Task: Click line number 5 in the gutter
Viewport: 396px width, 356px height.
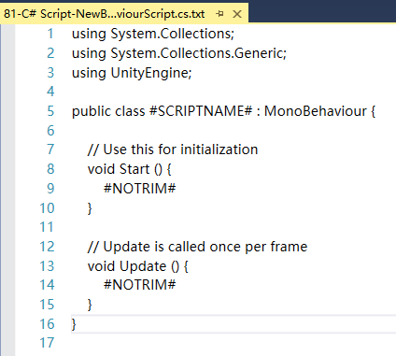Action: click(x=50, y=111)
